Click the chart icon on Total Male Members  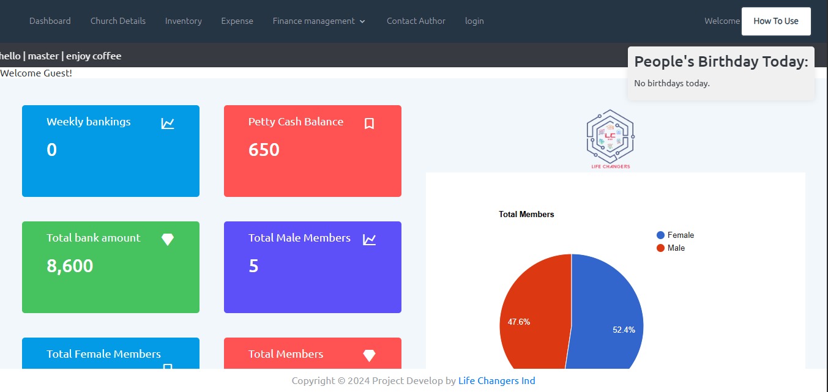tap(369, 240)
